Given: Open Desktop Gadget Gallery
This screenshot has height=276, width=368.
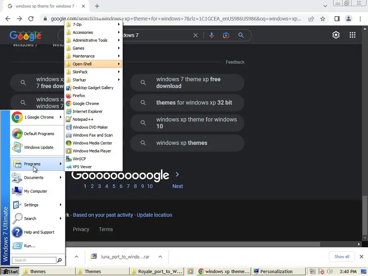Looking at the screenshot, I should pyautogui.click(x=93, y=88).
